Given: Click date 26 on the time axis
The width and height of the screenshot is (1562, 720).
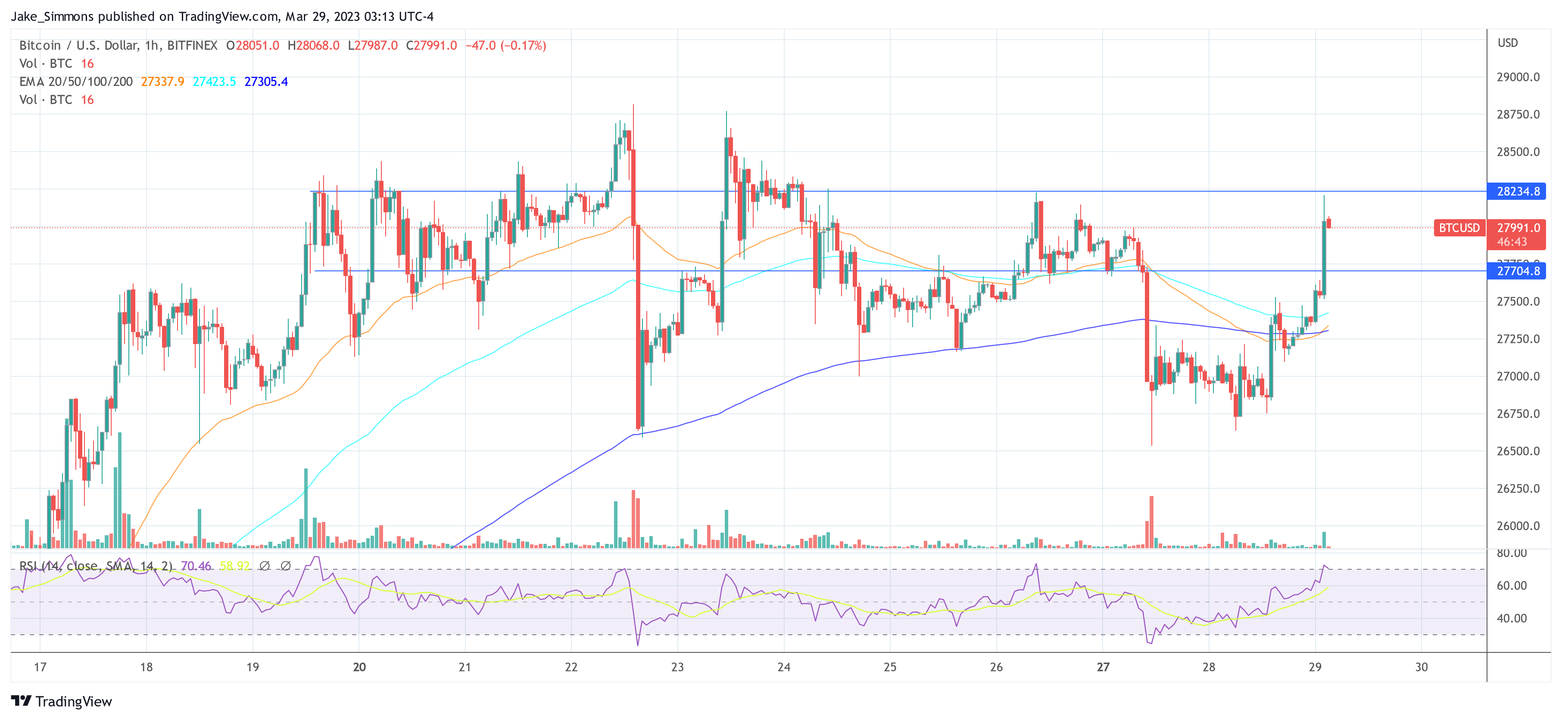Looking at the screenshot, I should click(x=996, y=667).
